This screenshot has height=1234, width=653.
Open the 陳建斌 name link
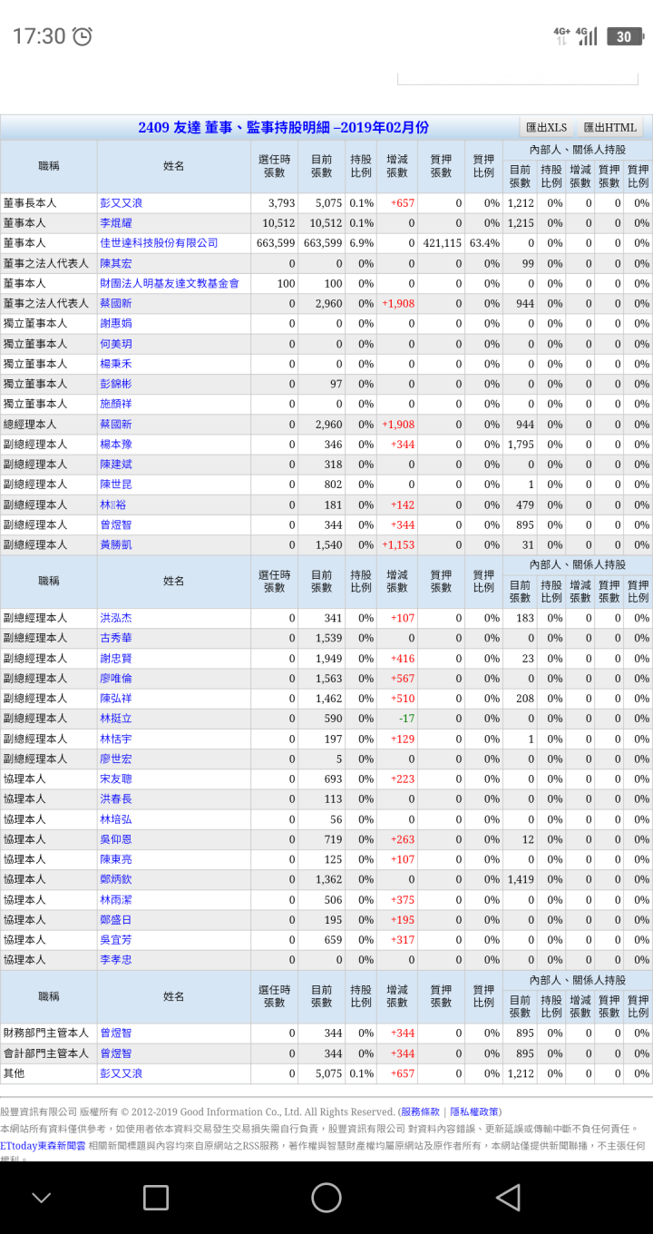click(x=115, y=465)
